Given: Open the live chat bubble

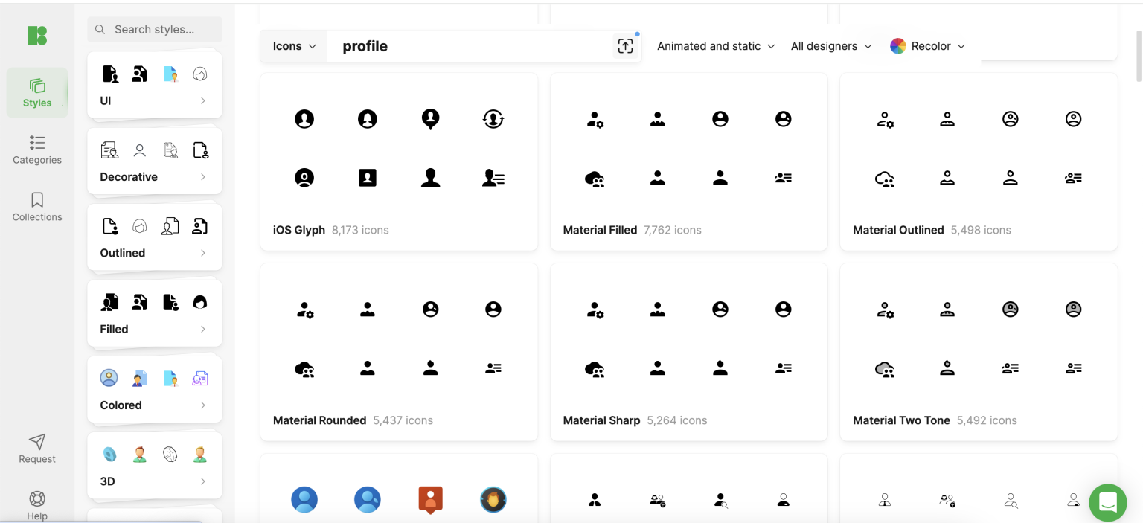Looking at the screenshot, I should [x=1108, y=503].
